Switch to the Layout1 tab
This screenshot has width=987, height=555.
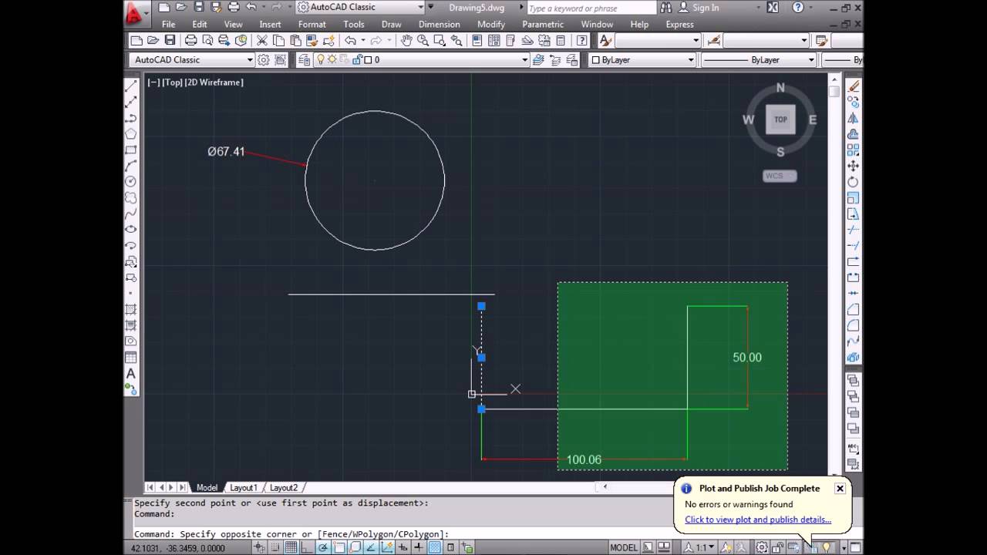tap(243, 487)
